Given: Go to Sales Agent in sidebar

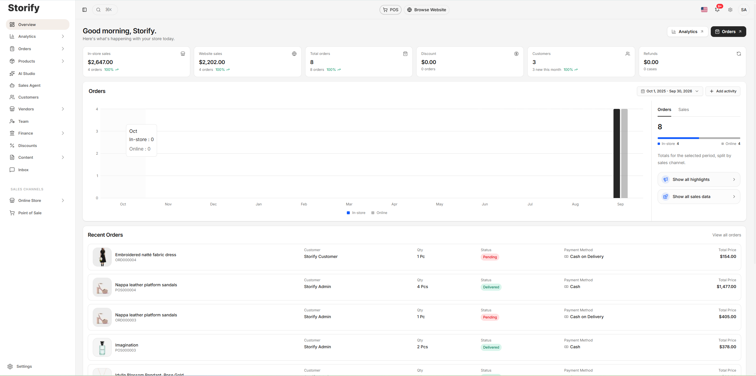Looking at the screenshot, I should (x=38, y=85).
